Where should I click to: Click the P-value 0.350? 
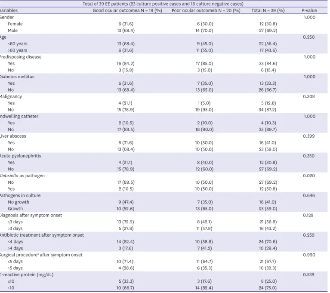(309, 156)
